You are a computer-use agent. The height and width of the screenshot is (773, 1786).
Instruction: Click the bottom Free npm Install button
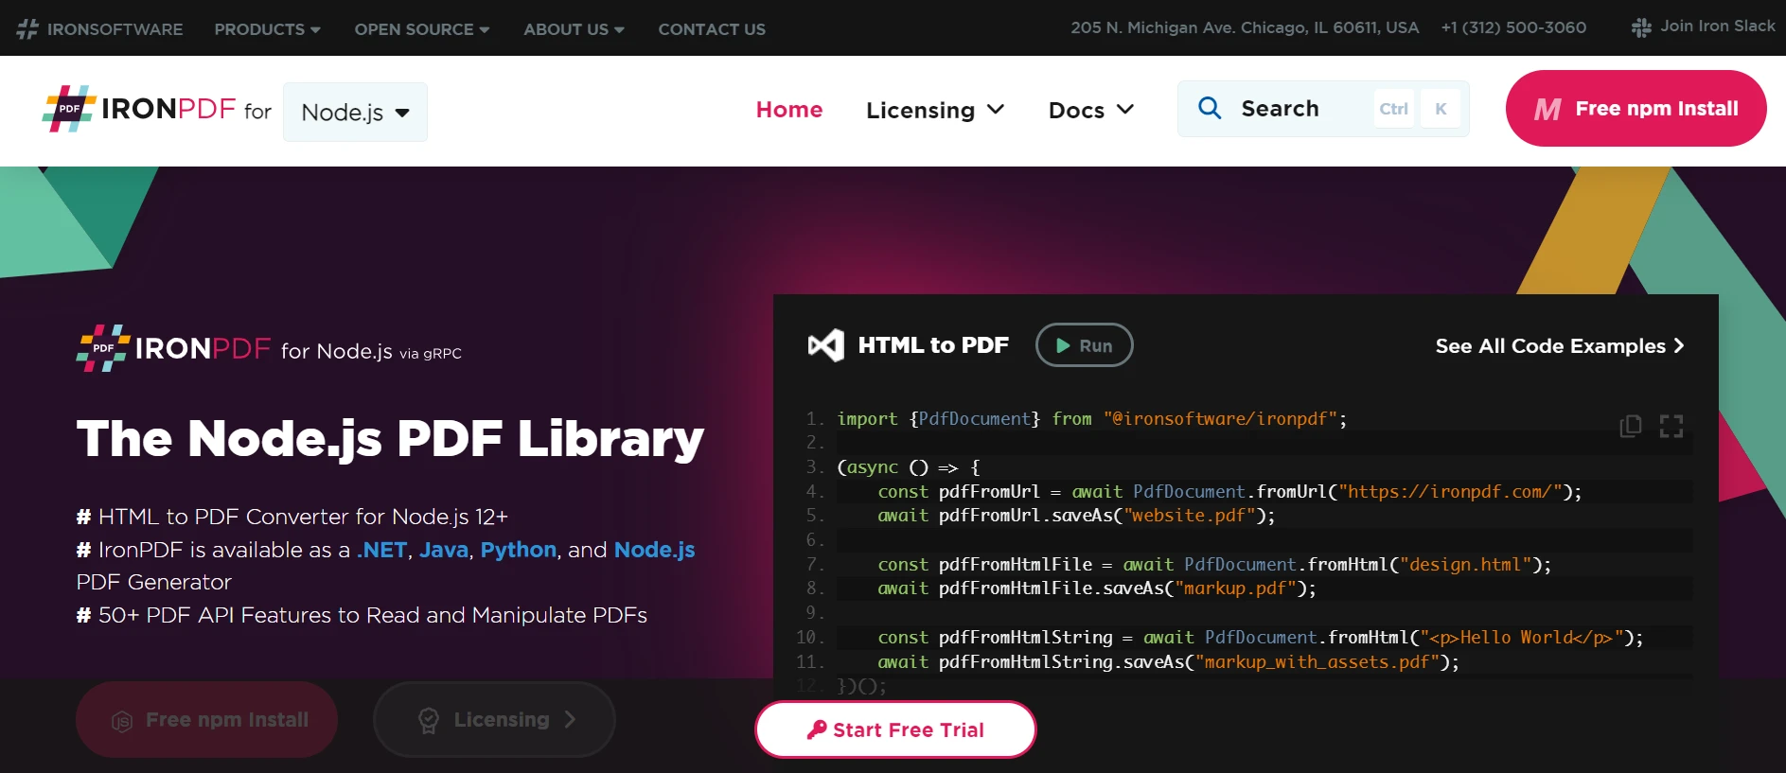206,720
